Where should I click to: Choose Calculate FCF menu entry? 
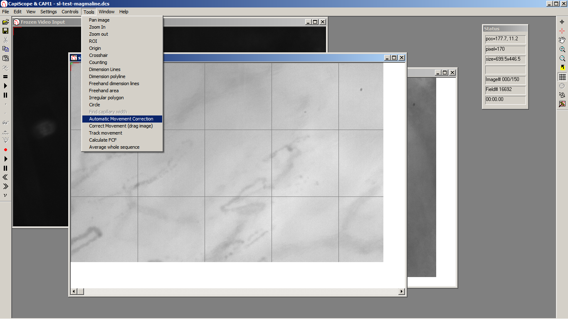click(122, 140)
